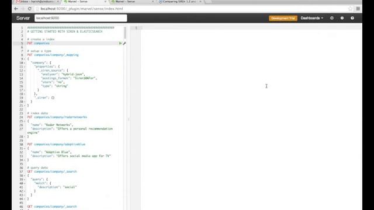
Task: Collapse the code fold at line 9
Action: point(25,59)
